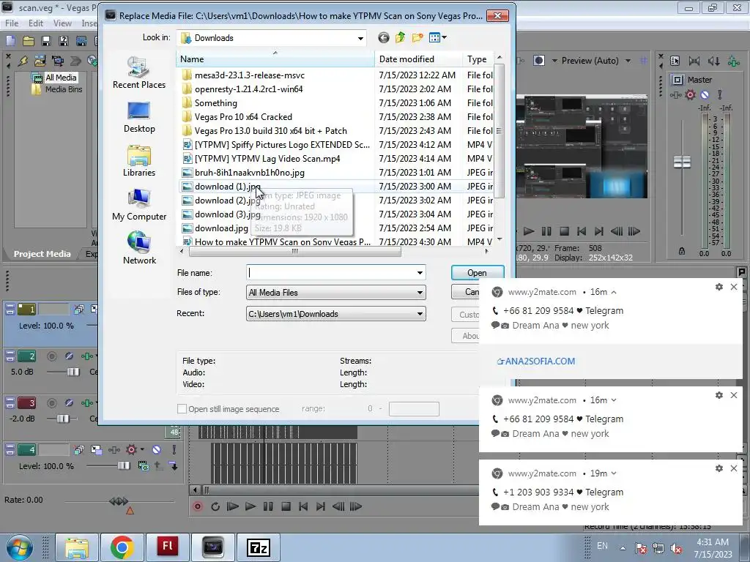Expand the 19m y2mate notification chevron

click(x=614, y=473)
